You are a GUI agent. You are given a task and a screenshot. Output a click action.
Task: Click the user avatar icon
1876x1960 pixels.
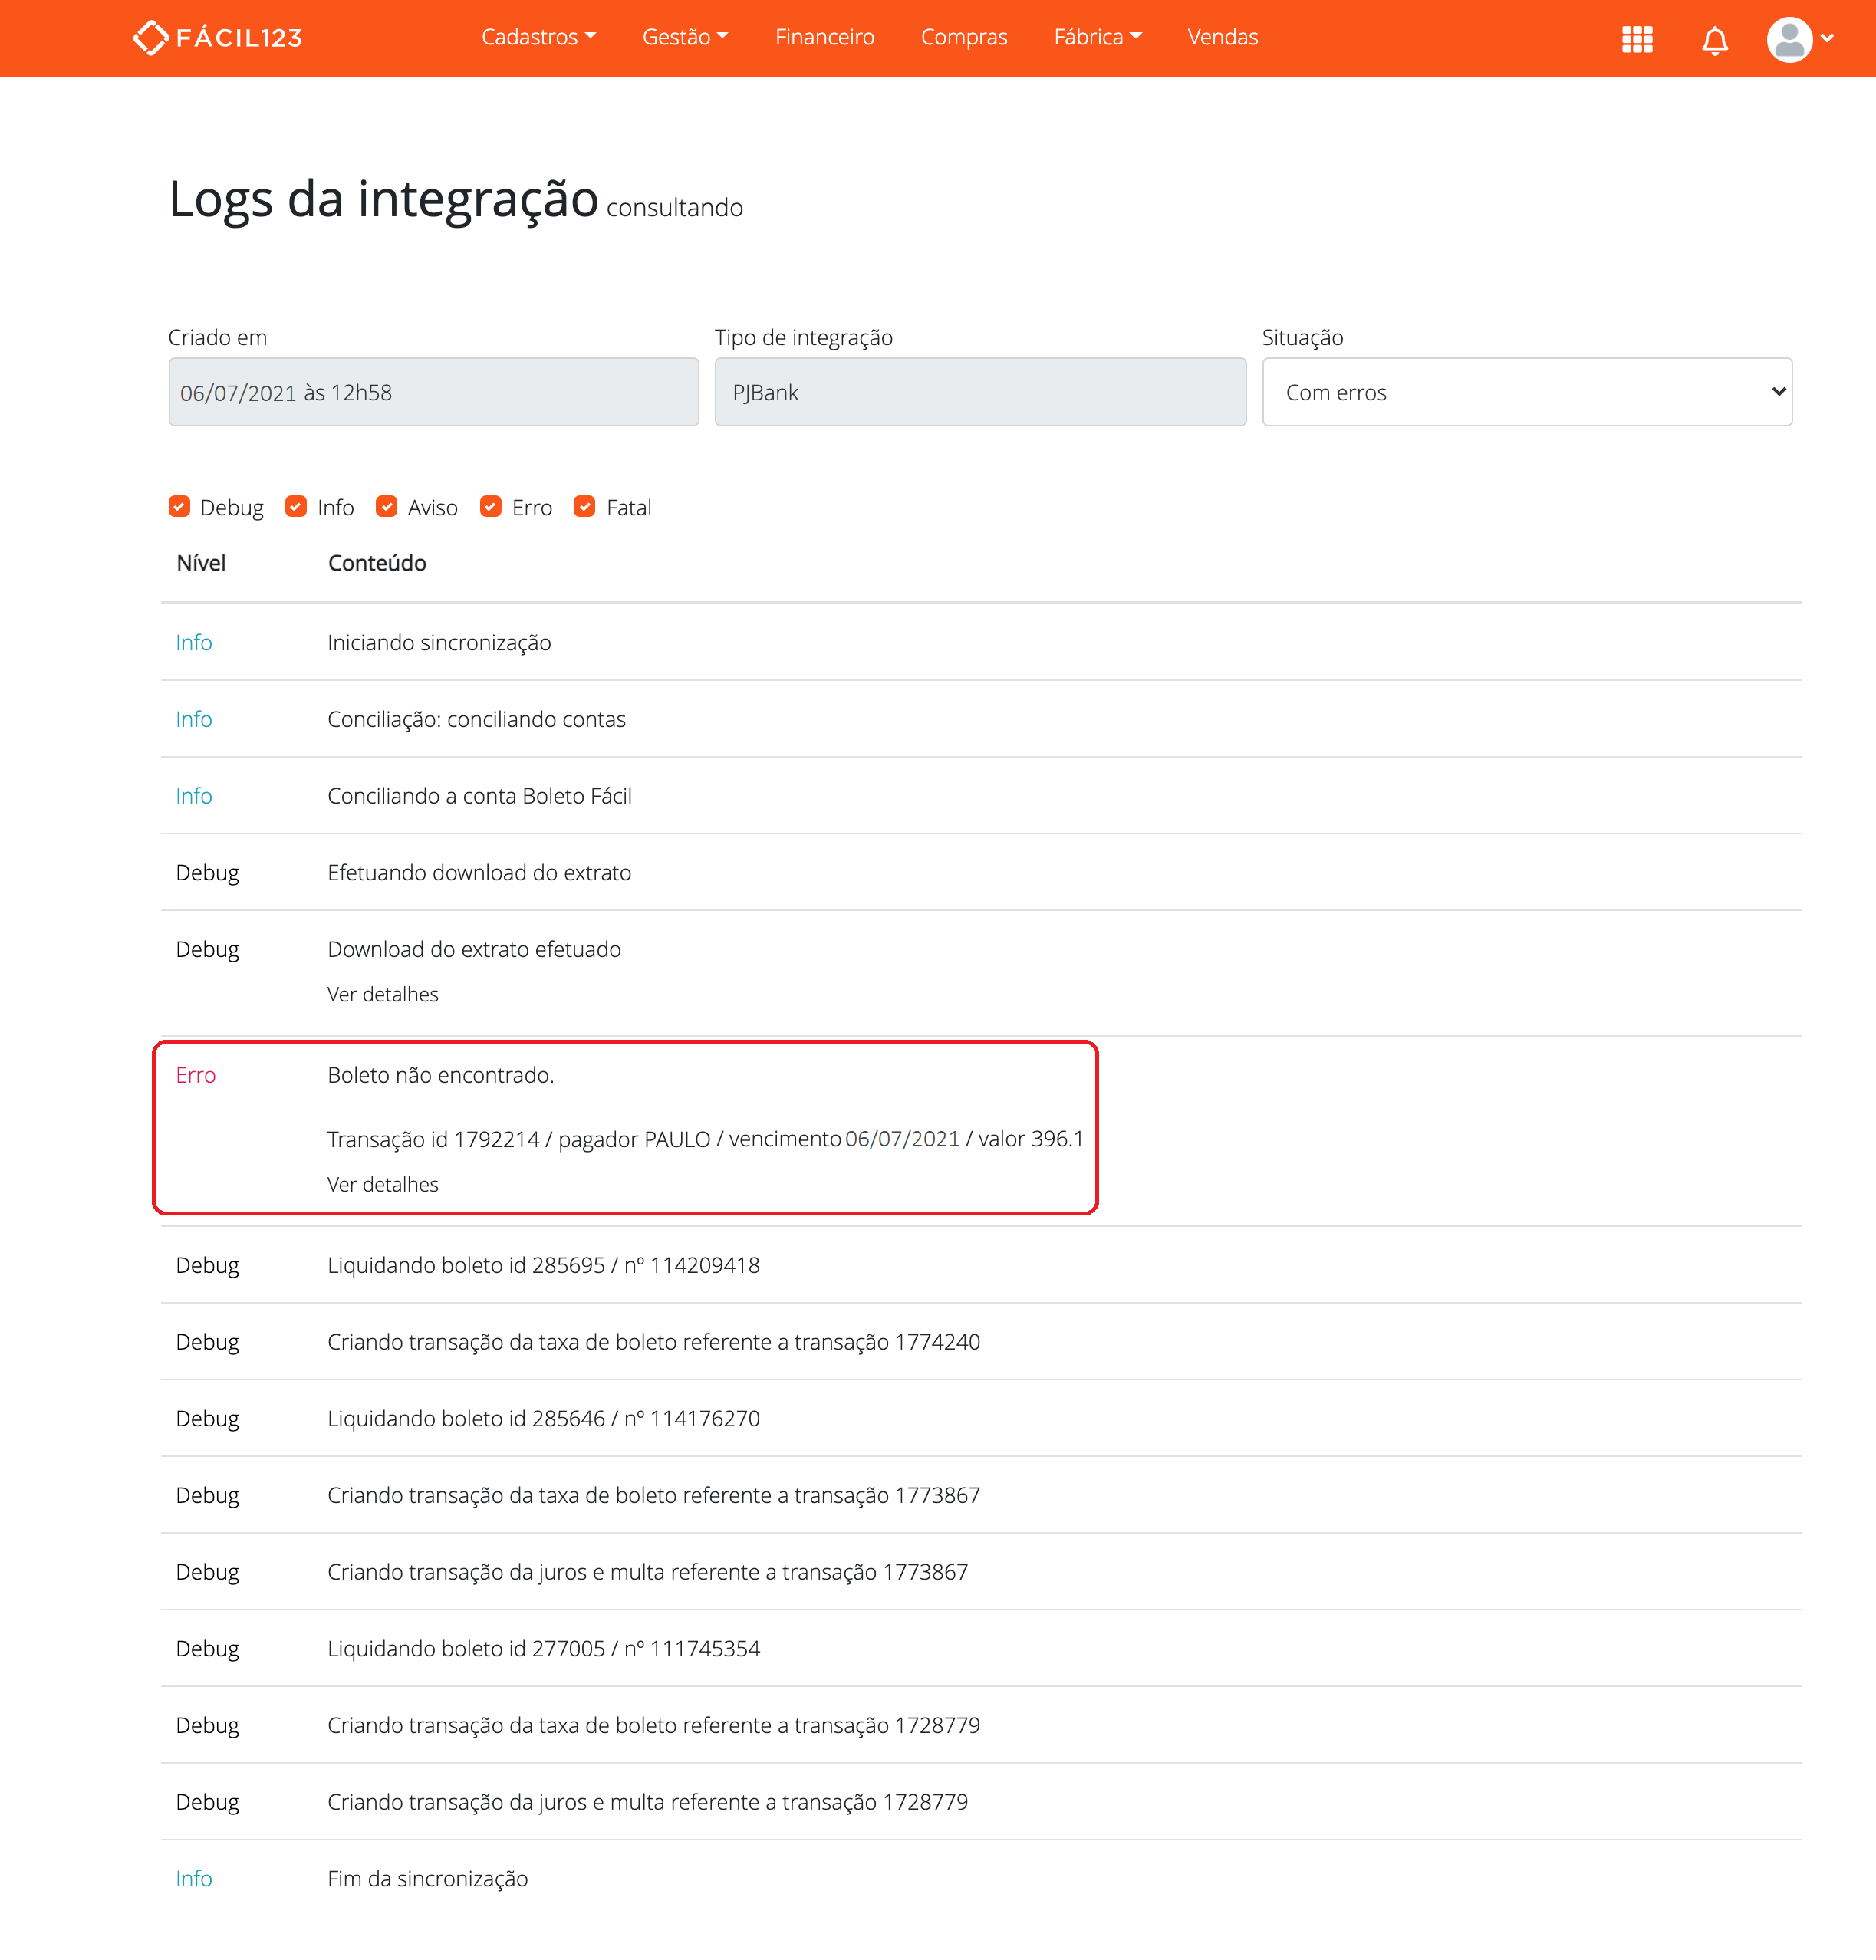pos(1790,40)
